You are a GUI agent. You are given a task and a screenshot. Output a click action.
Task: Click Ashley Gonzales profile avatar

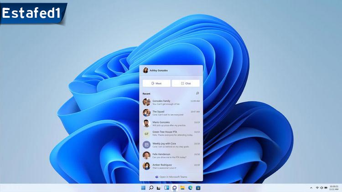(x=146, y=71)
